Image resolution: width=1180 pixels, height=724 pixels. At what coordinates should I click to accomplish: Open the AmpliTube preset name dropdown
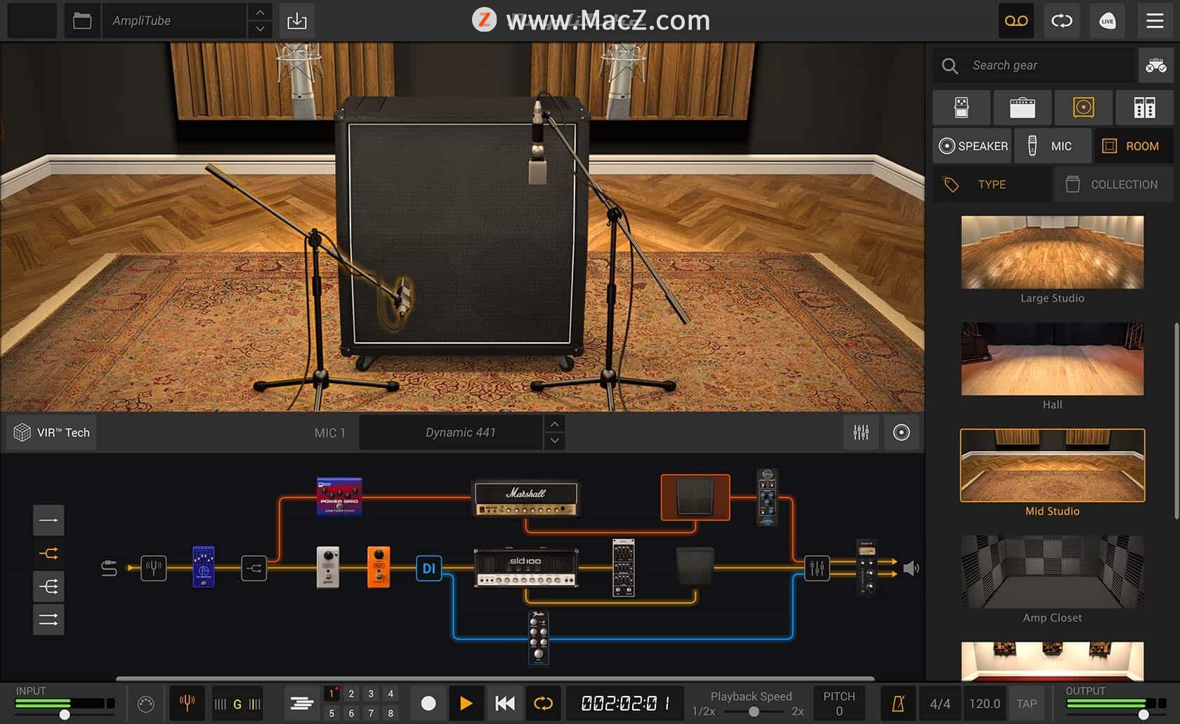point(174,21)
